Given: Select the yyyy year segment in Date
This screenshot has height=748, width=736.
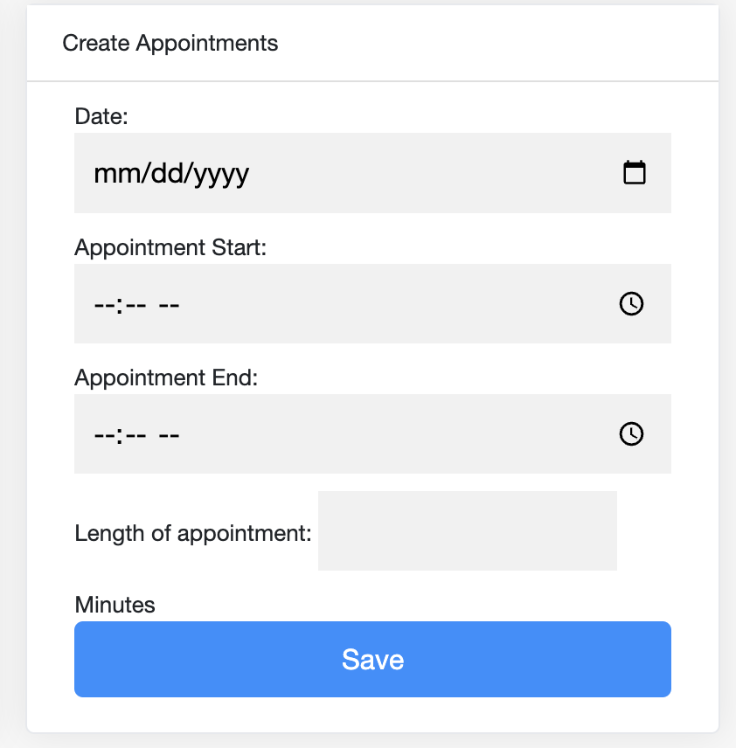Looking at the screenshot, I should [x=221, y=175].
